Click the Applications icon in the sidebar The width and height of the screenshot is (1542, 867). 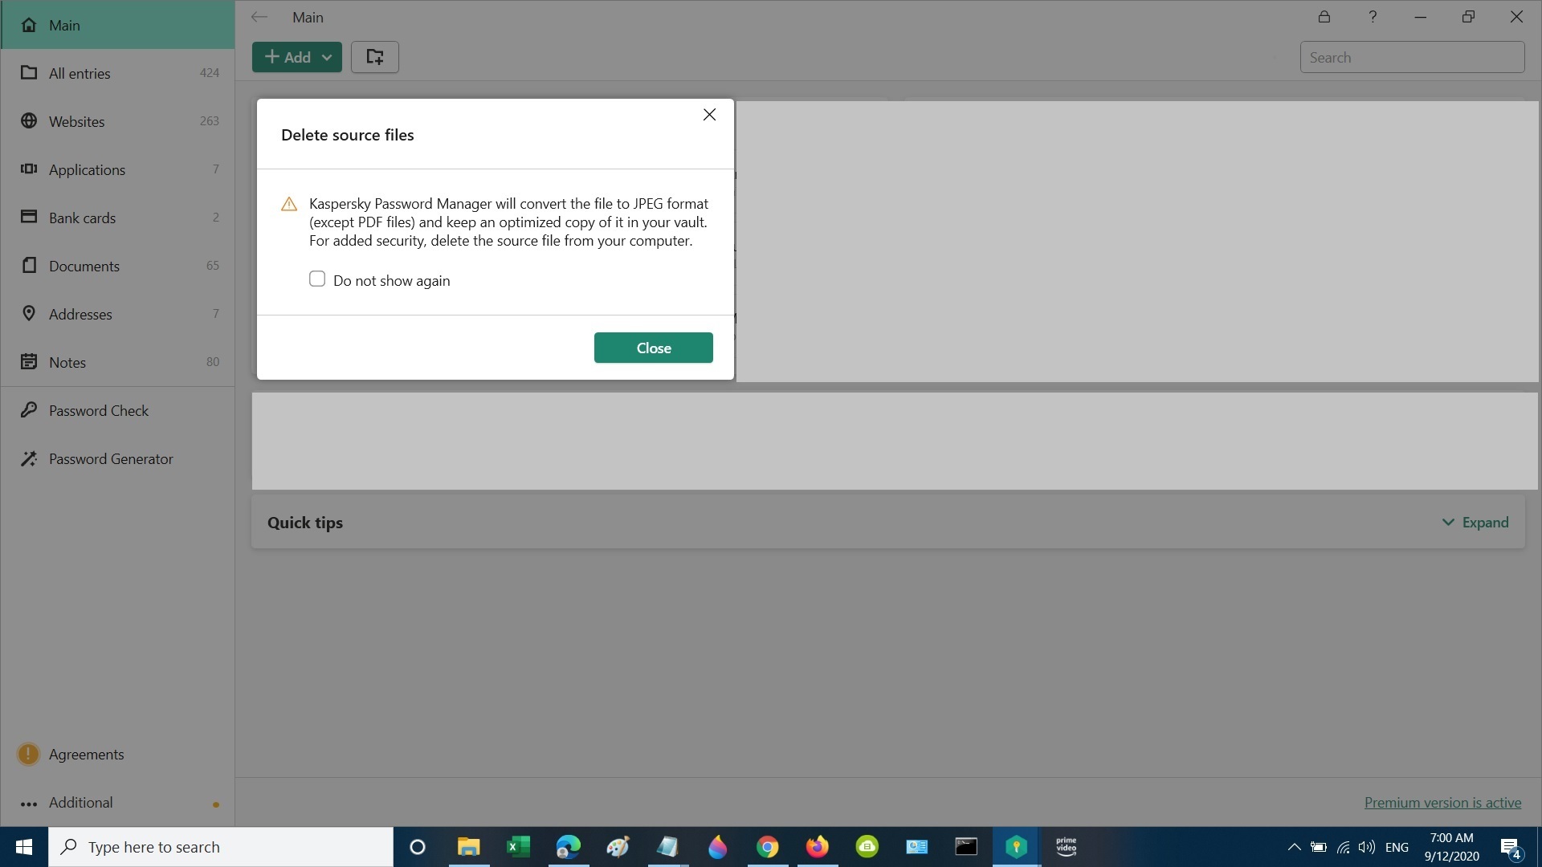[29, 169]
